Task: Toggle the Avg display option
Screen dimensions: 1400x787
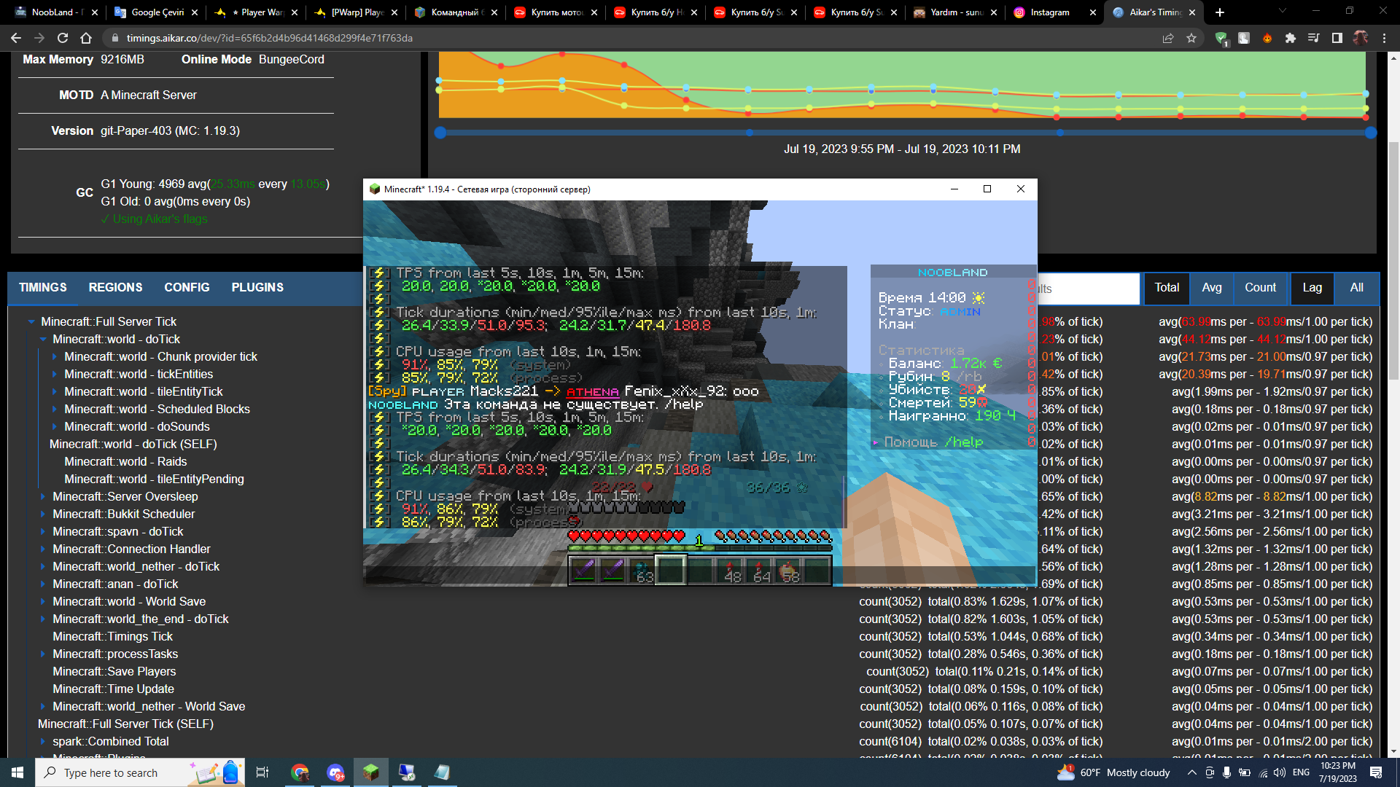Action: [x=1212, y=288]
